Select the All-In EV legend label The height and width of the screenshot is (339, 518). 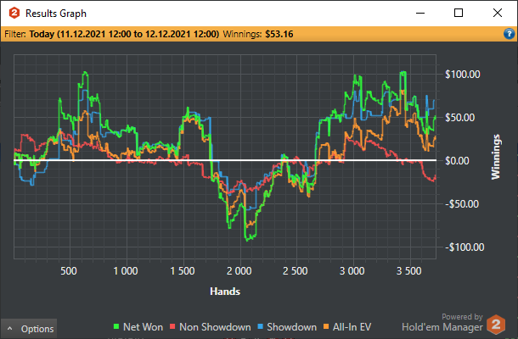coord(352,327)
